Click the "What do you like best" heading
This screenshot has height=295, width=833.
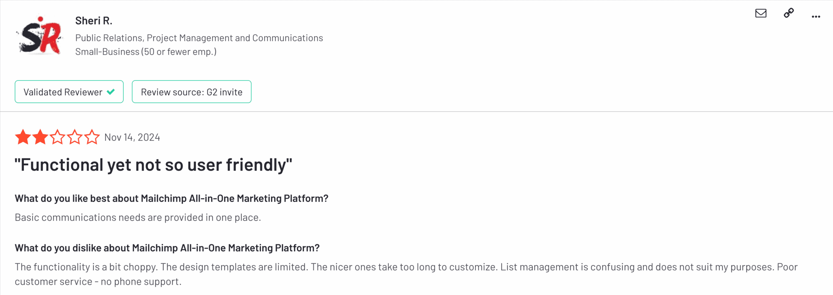tap(171, 198)
